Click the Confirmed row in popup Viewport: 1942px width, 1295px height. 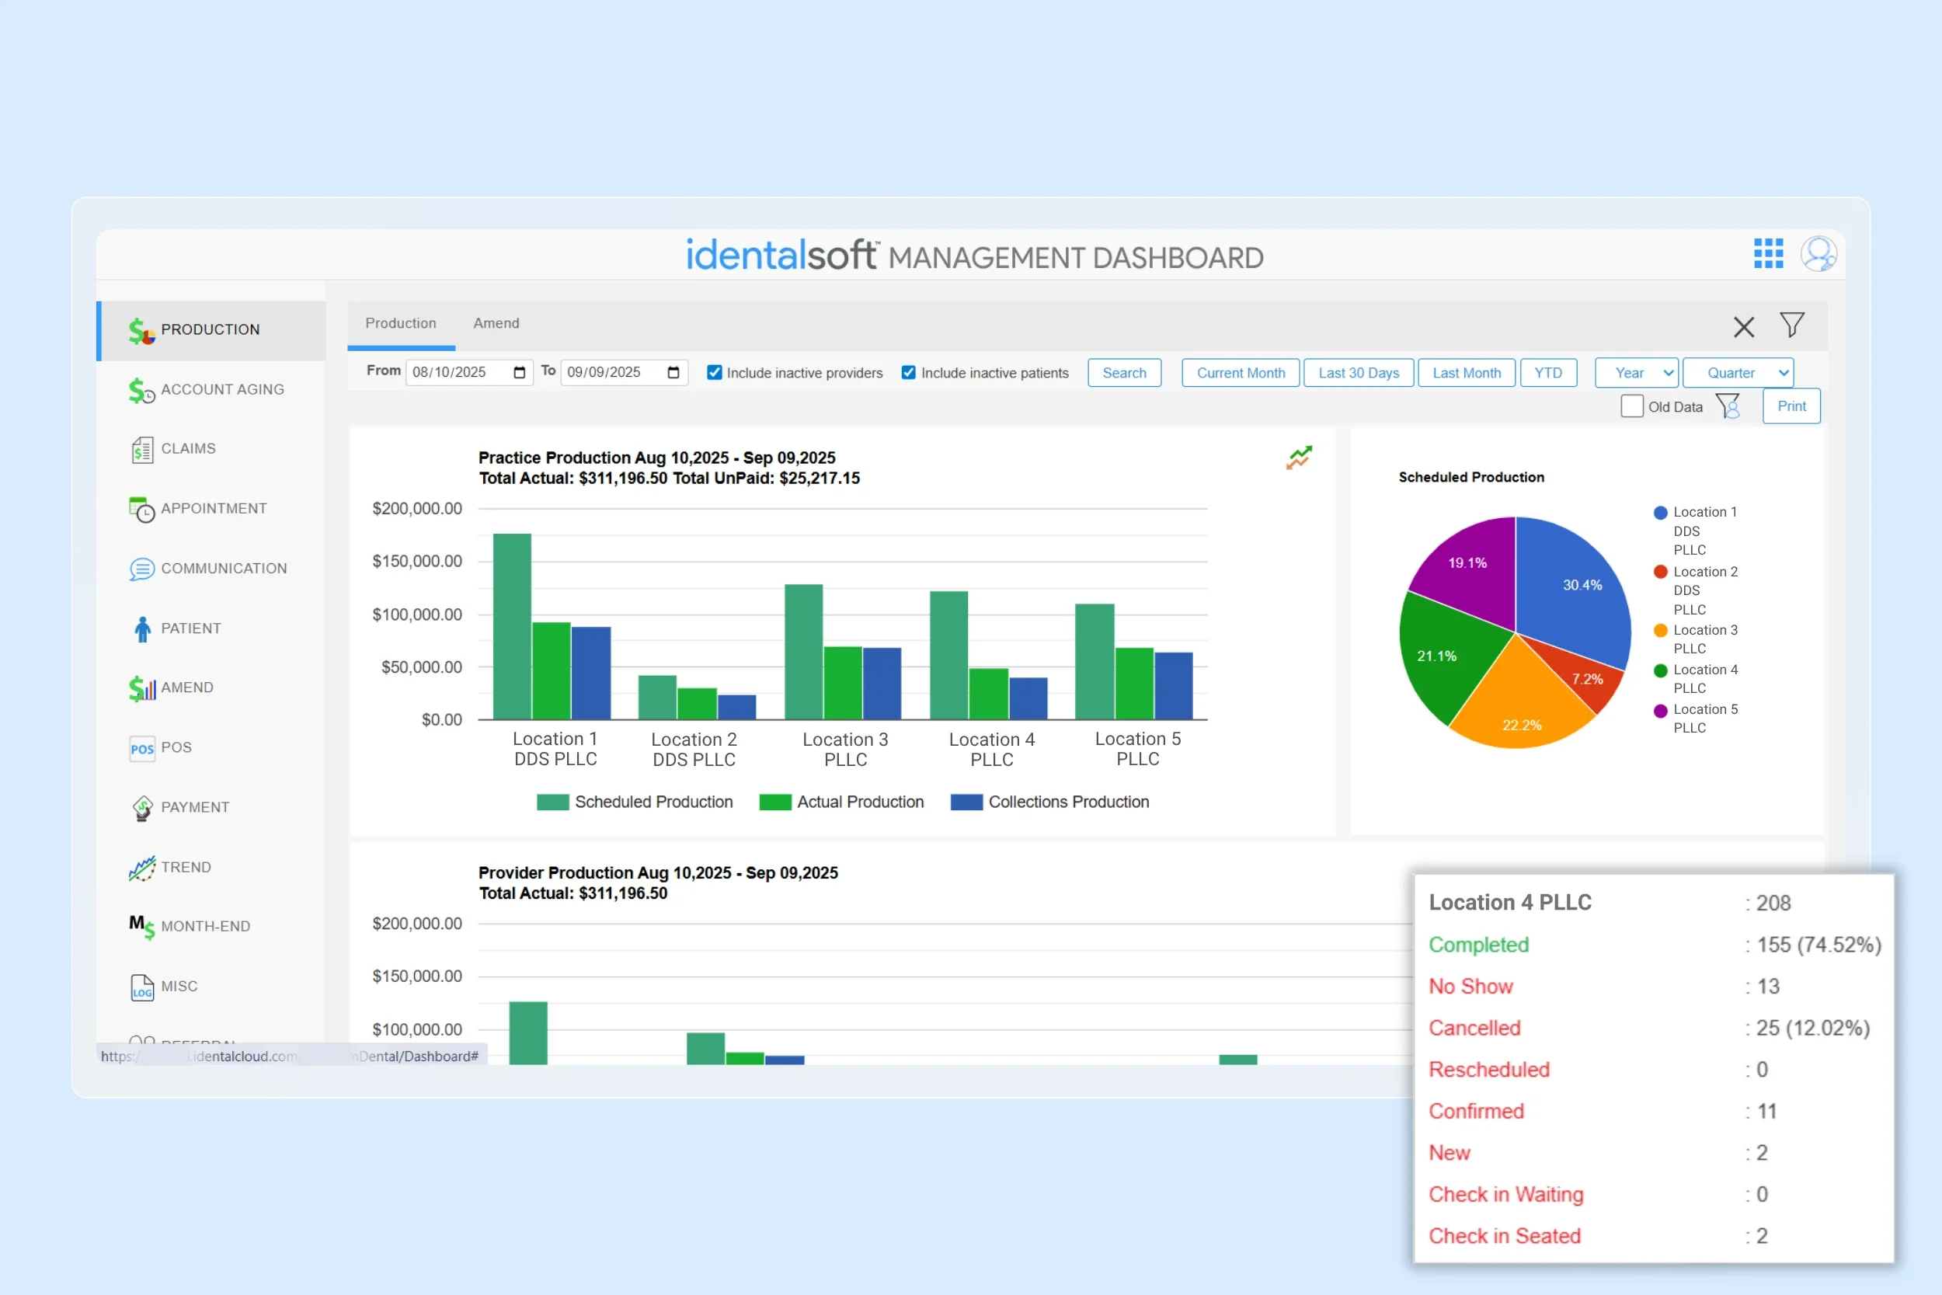point(1655,1111)
